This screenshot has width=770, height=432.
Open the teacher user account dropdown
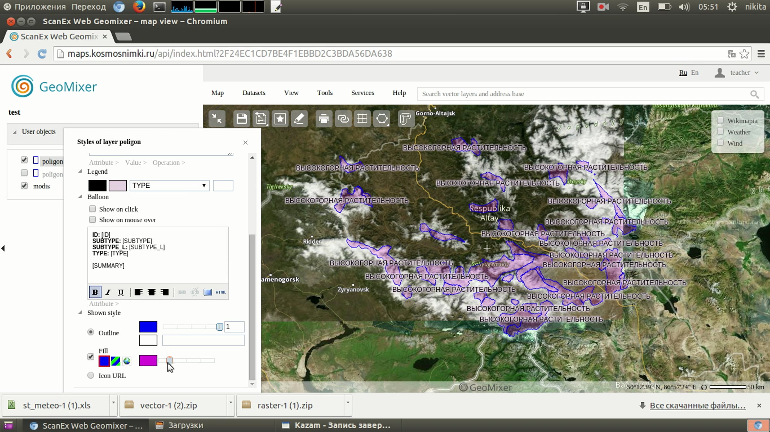coord(740,73)
